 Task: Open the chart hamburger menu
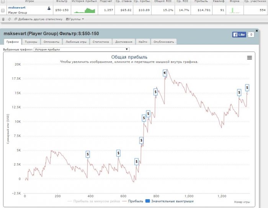pyautogui.click(x=250, y=57)
